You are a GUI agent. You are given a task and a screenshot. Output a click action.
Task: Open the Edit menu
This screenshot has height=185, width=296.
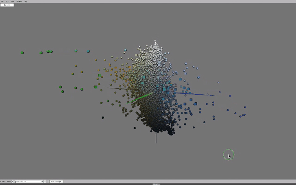[x=7, y=1]
